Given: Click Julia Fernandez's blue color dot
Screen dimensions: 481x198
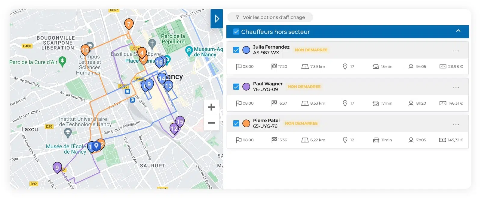Looking at the screenshot, I should [x=246, y=50].
